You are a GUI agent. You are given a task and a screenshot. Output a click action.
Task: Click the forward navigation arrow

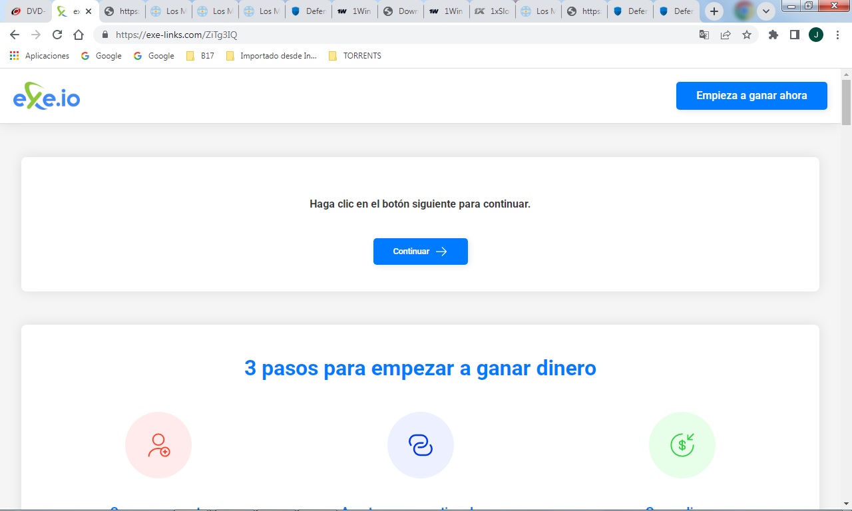pos(36,35)
